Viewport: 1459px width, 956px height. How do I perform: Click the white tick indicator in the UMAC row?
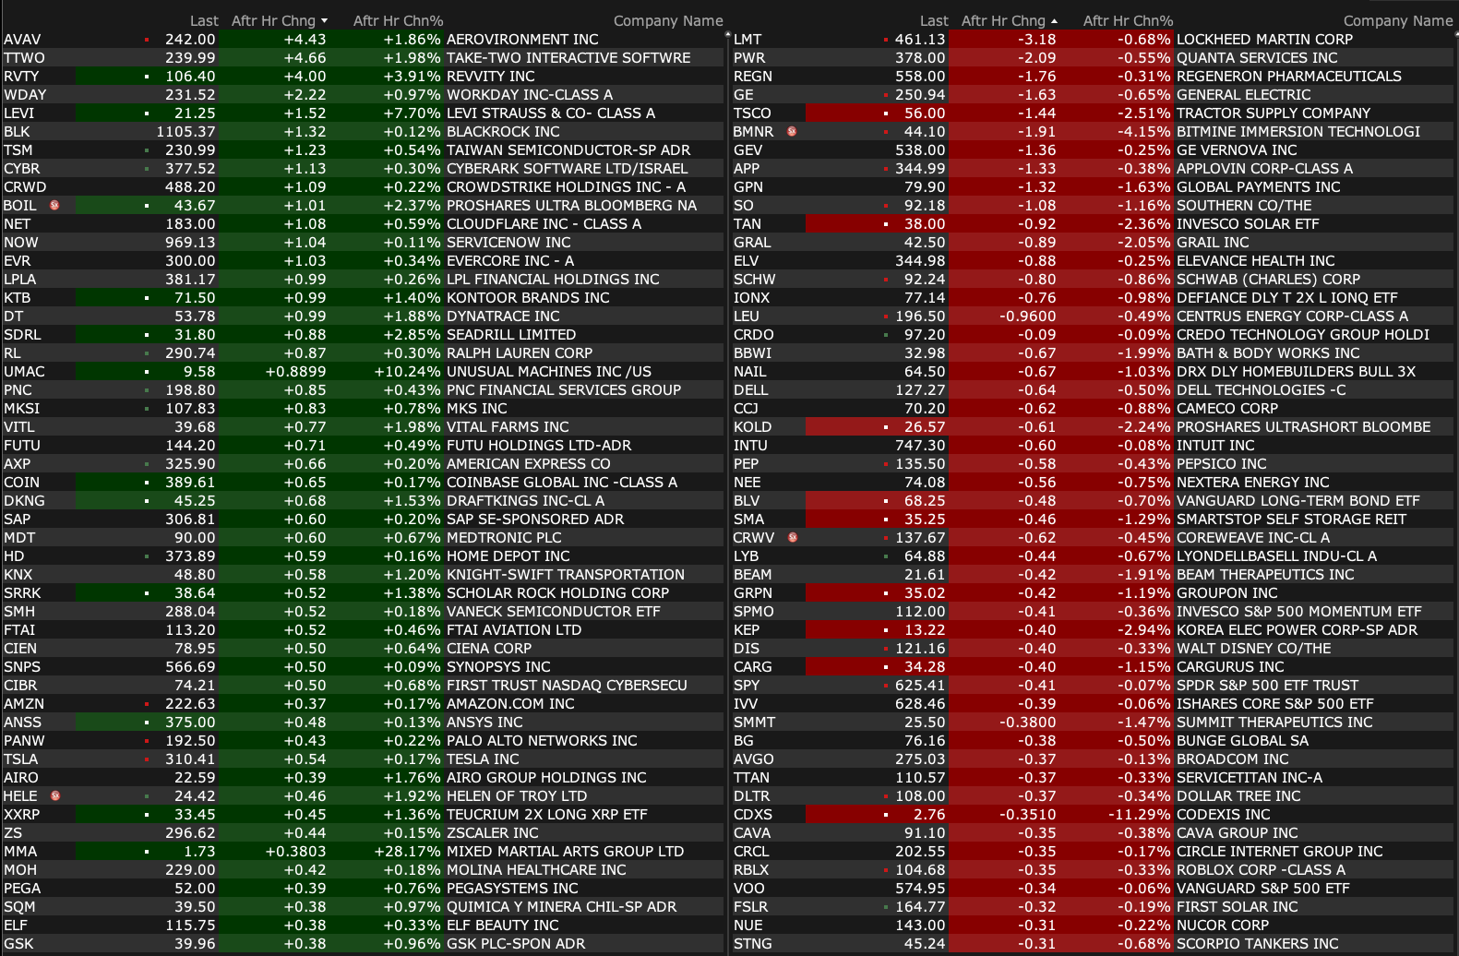coord(147,372)
